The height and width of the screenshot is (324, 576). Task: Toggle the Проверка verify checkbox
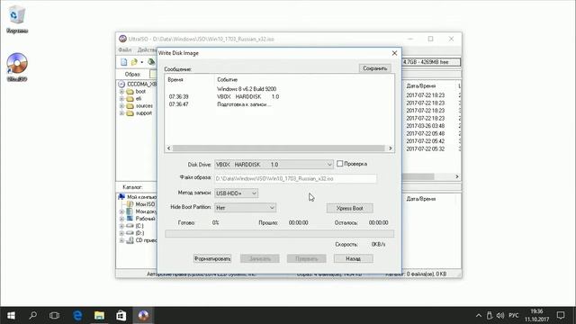[340, 164]
